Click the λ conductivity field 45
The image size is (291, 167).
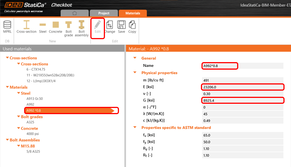242,114
